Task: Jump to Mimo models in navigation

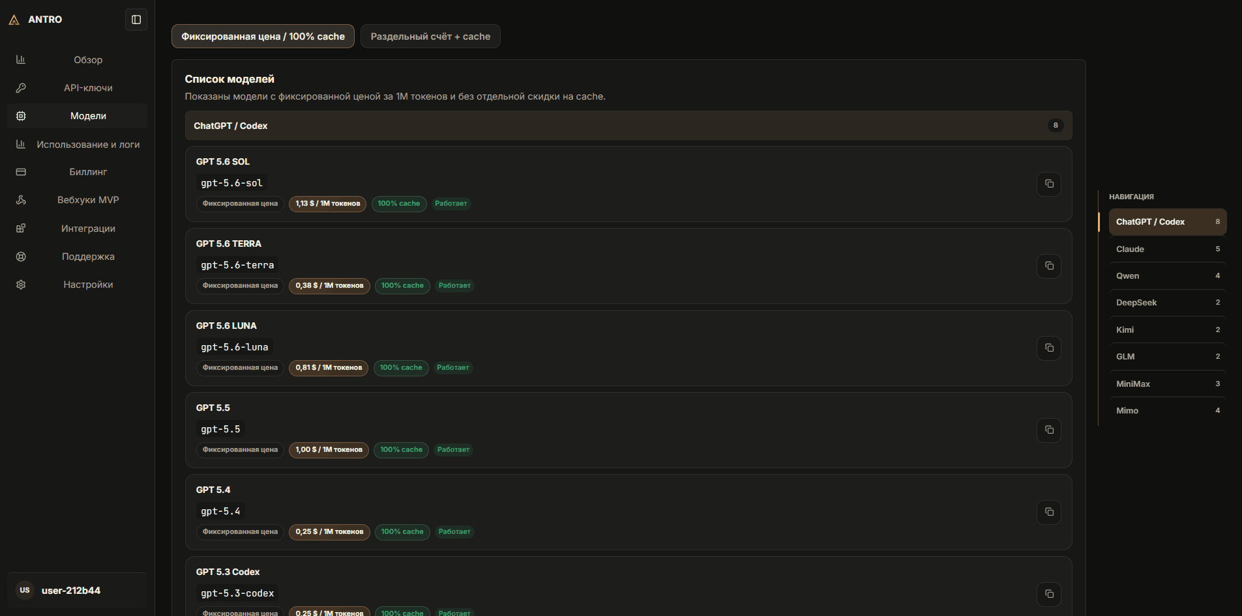Action: pos(1168,411)
